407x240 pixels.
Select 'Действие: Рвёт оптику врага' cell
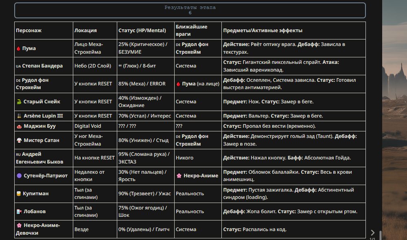pos(293,48)
